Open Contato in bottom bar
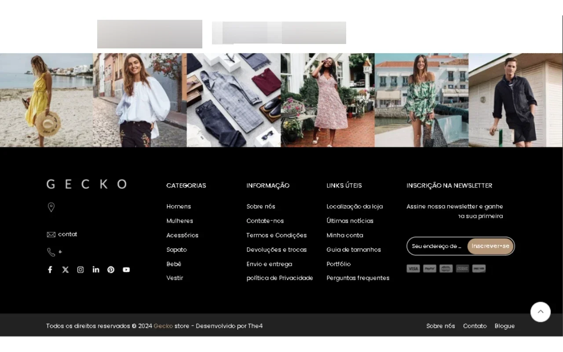This screenshot has height=352, width=563. pyautogui.click(x=475, y=326)
